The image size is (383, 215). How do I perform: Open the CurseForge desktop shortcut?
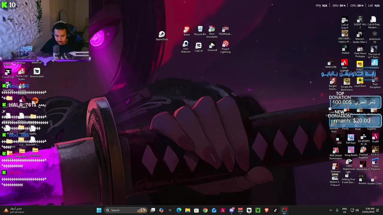pyautogui.click(x=8, y=73)
